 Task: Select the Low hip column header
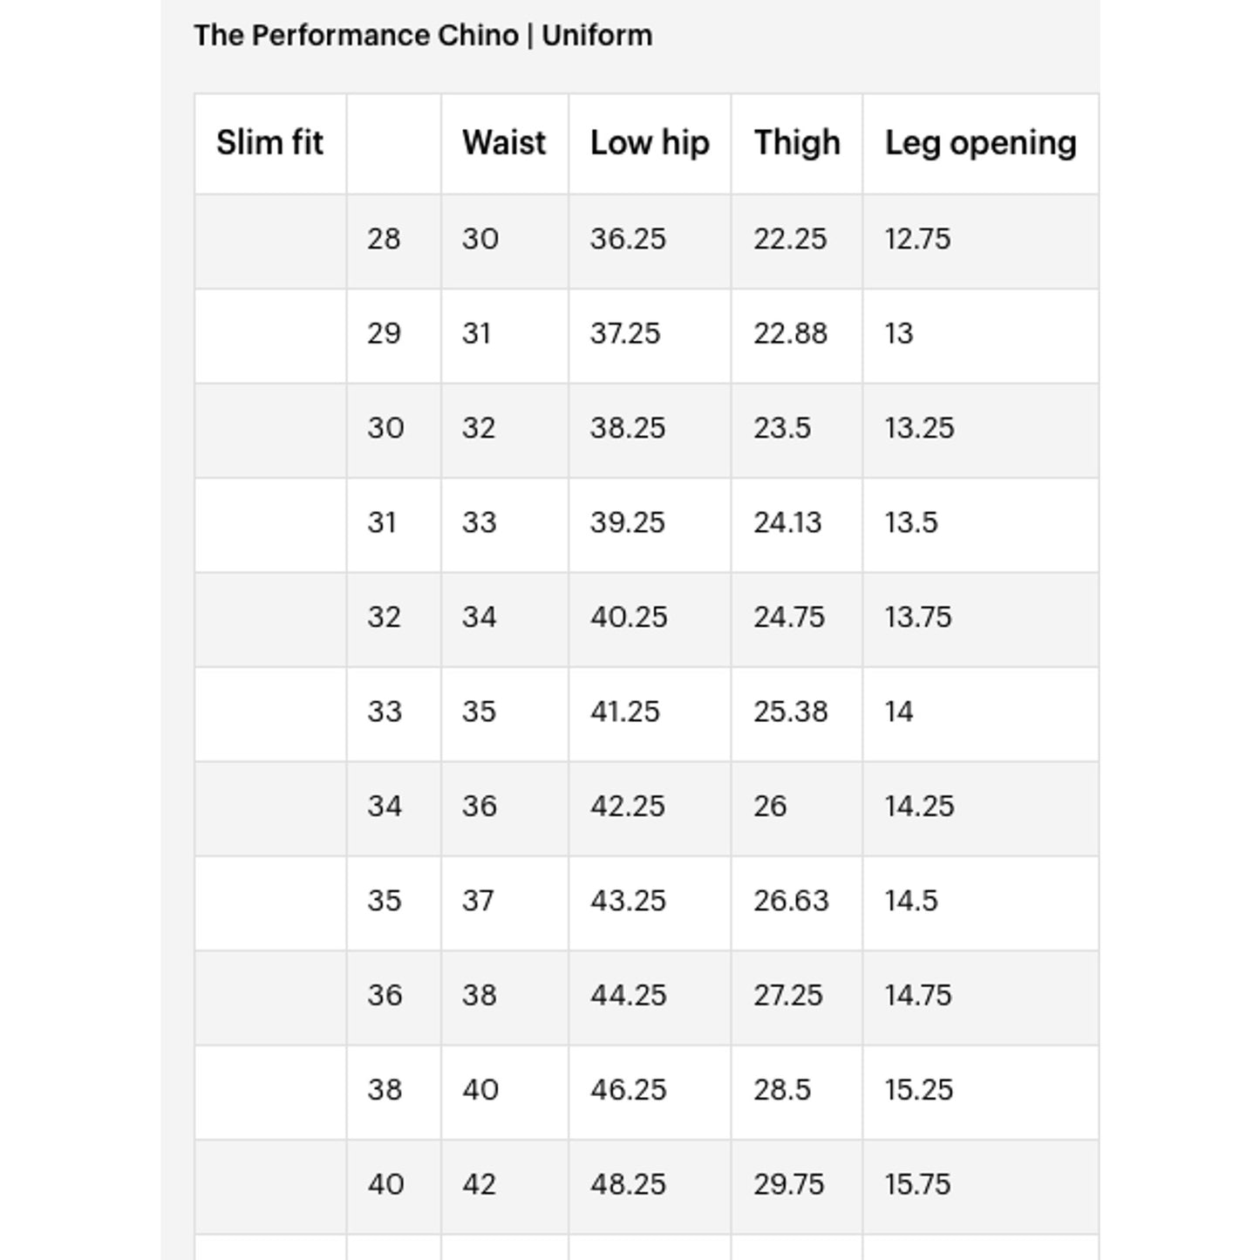coord(650,143)
